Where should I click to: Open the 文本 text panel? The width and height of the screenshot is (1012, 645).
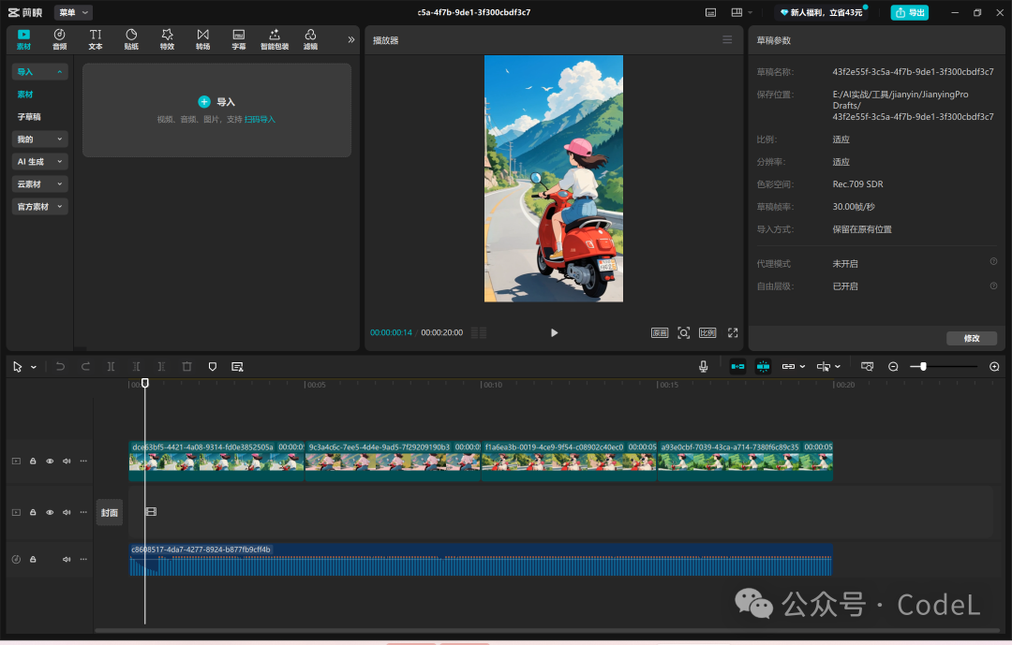click(96, 39)
